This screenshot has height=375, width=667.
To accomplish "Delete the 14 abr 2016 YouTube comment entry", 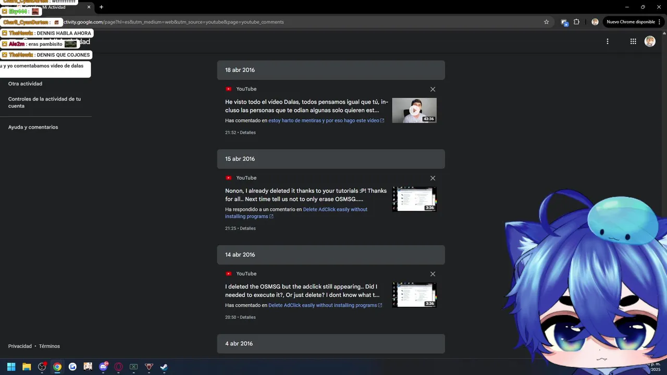I will pyautogui.click(x=433, y=274).
